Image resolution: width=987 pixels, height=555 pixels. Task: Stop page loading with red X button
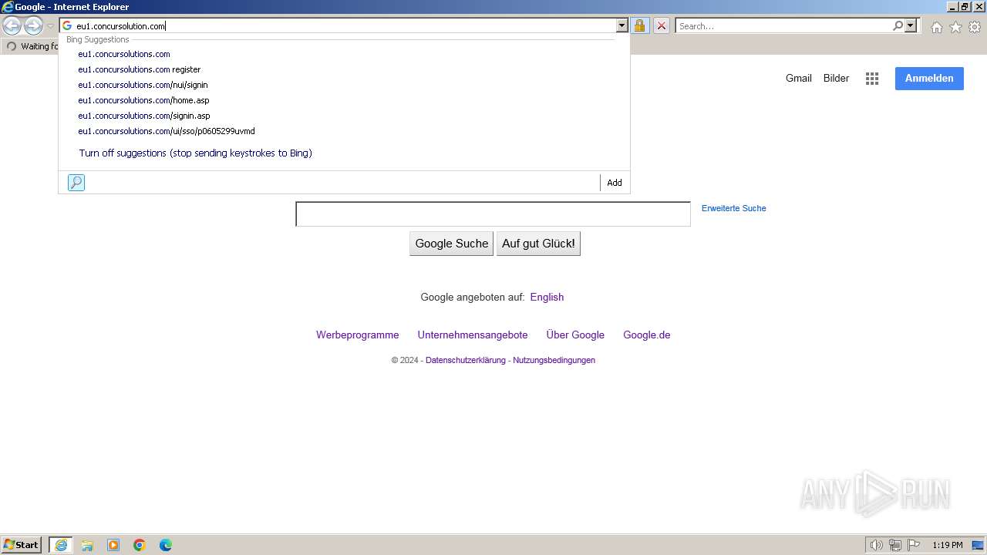point(662,26)
